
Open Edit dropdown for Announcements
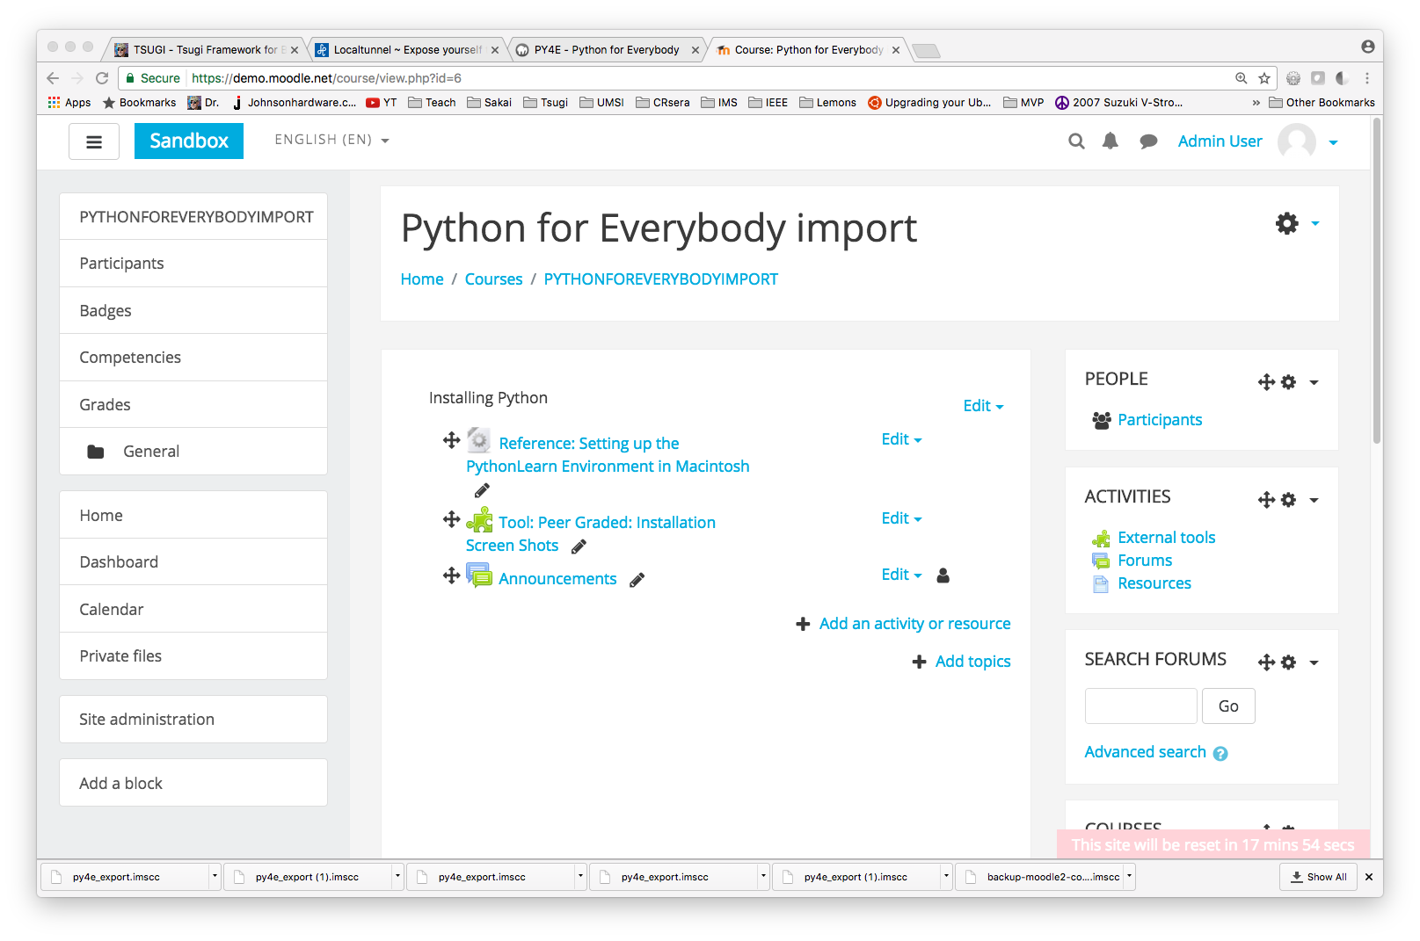pos(901,575)
